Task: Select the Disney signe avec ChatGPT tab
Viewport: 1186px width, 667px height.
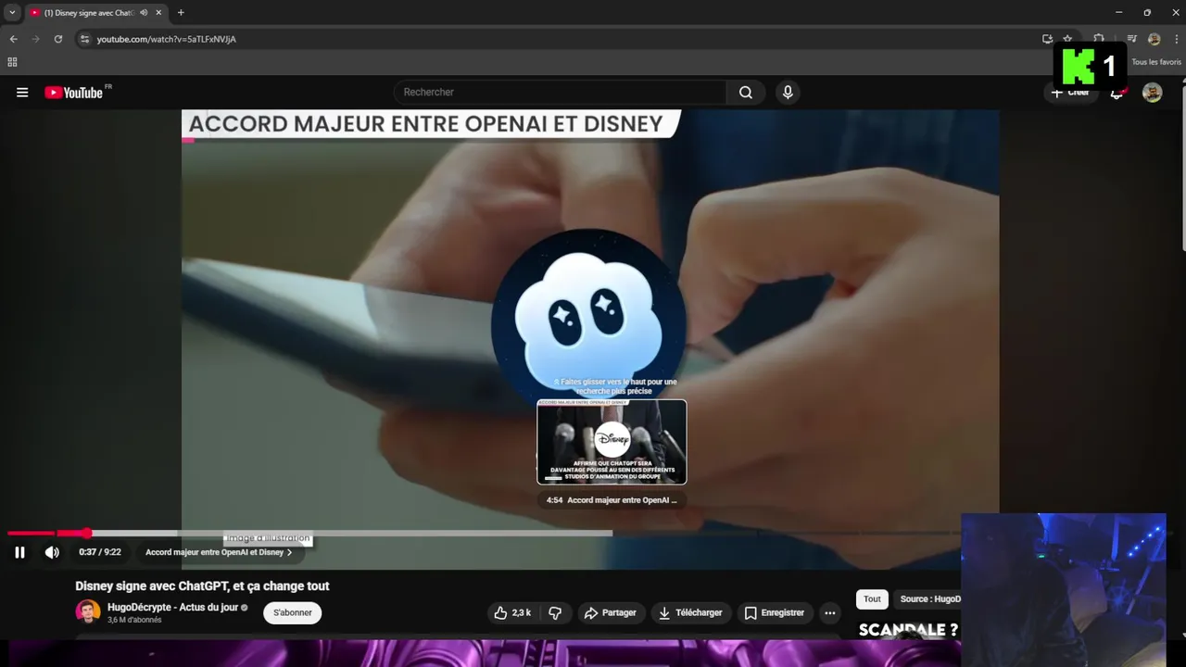Action: click(x=89, y=12)
